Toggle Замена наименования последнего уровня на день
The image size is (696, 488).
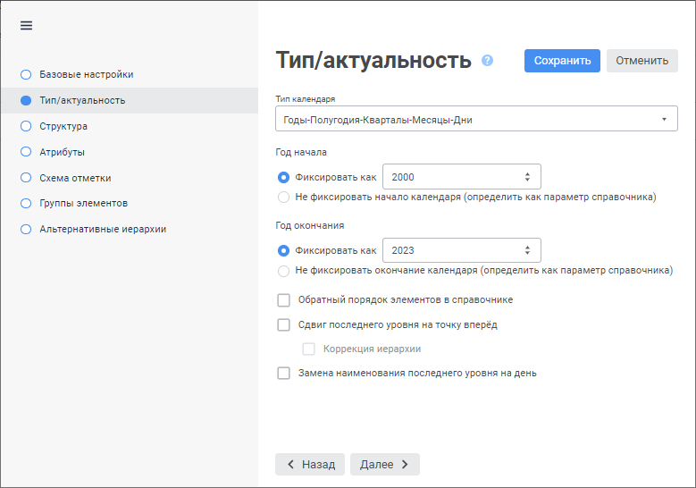(284, 374)
